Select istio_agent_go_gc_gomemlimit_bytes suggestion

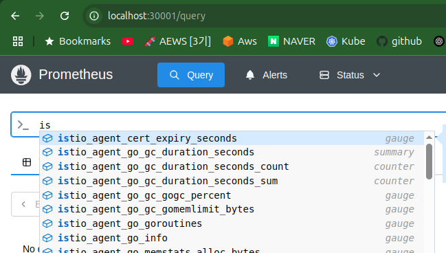232,209
